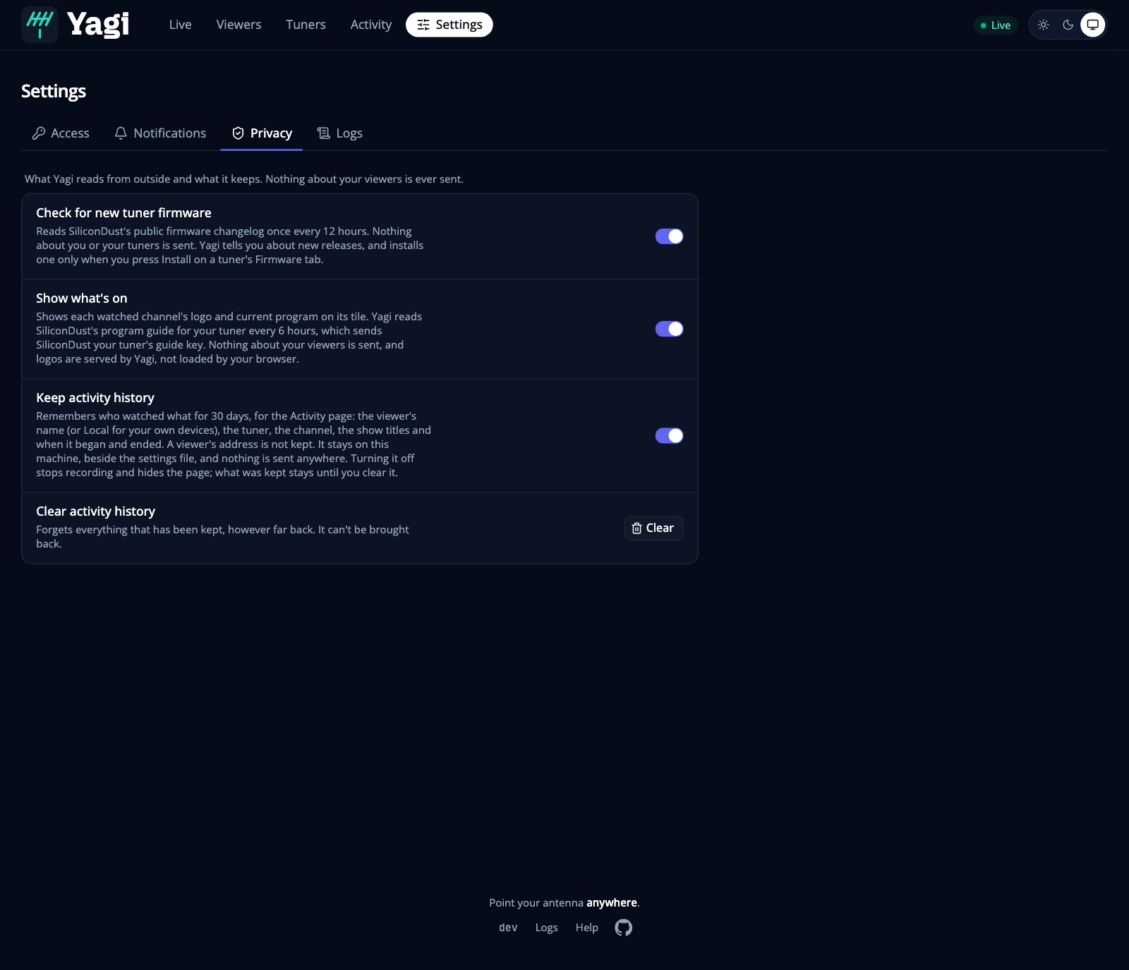This screenshot has height=970, width=1129.
Task: Clear the activity history
Action: pos(653,528)
